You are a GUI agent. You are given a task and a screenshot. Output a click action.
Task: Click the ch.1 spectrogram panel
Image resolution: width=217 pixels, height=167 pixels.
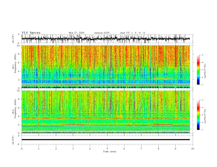coord(106,67)
